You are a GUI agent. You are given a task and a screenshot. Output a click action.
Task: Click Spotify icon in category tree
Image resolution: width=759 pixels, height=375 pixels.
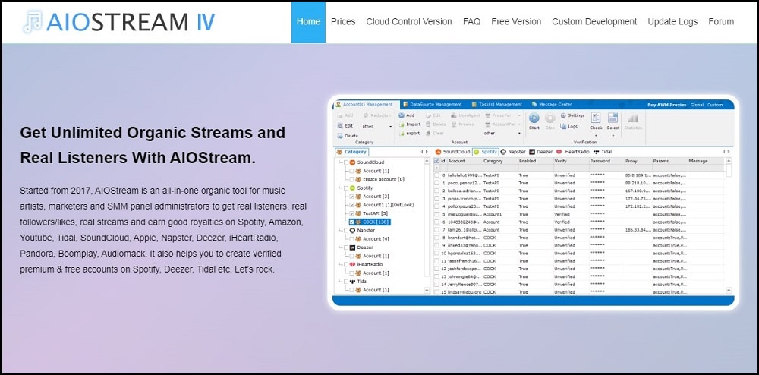click(x=352, y=187)
